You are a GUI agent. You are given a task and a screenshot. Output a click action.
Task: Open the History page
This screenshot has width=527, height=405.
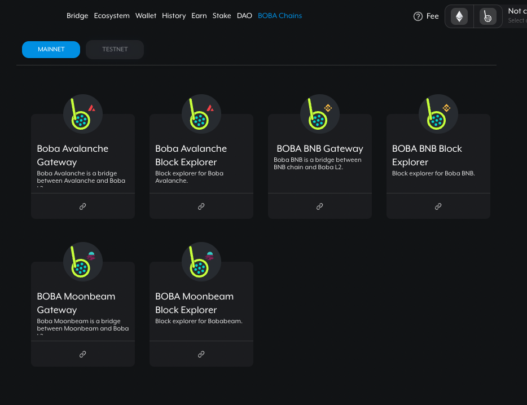(174, 16)
